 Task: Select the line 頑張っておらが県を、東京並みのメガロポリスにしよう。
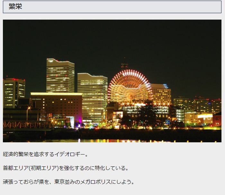(x=68, y=182)
